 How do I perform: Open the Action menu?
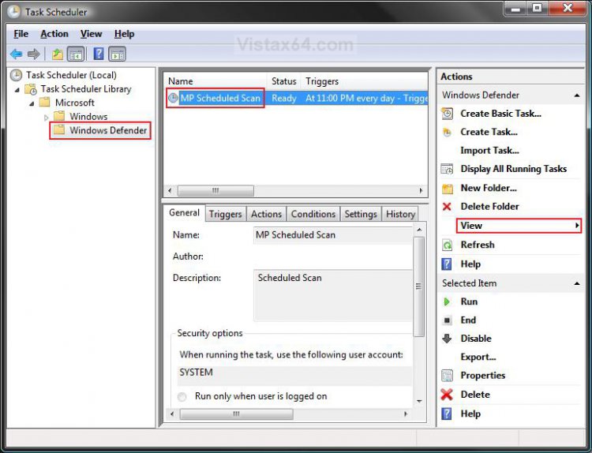point(54,34)
